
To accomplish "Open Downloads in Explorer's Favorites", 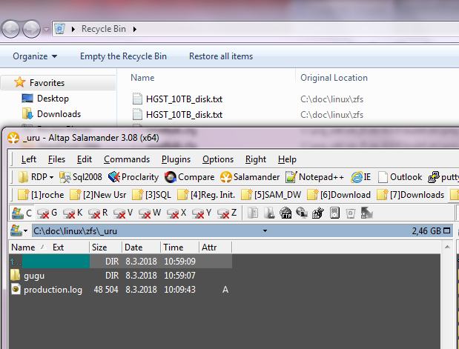I will 51,114.
